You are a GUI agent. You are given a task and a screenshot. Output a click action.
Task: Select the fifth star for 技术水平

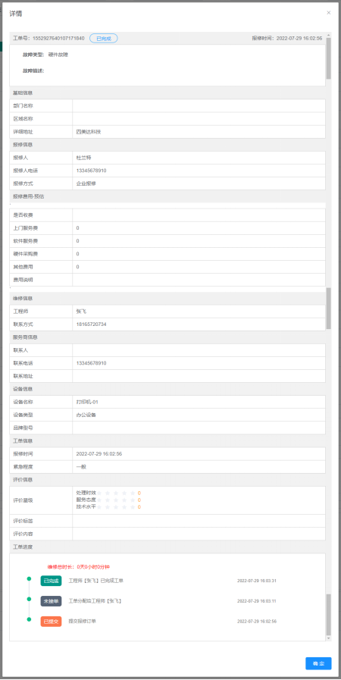[133, 507]
